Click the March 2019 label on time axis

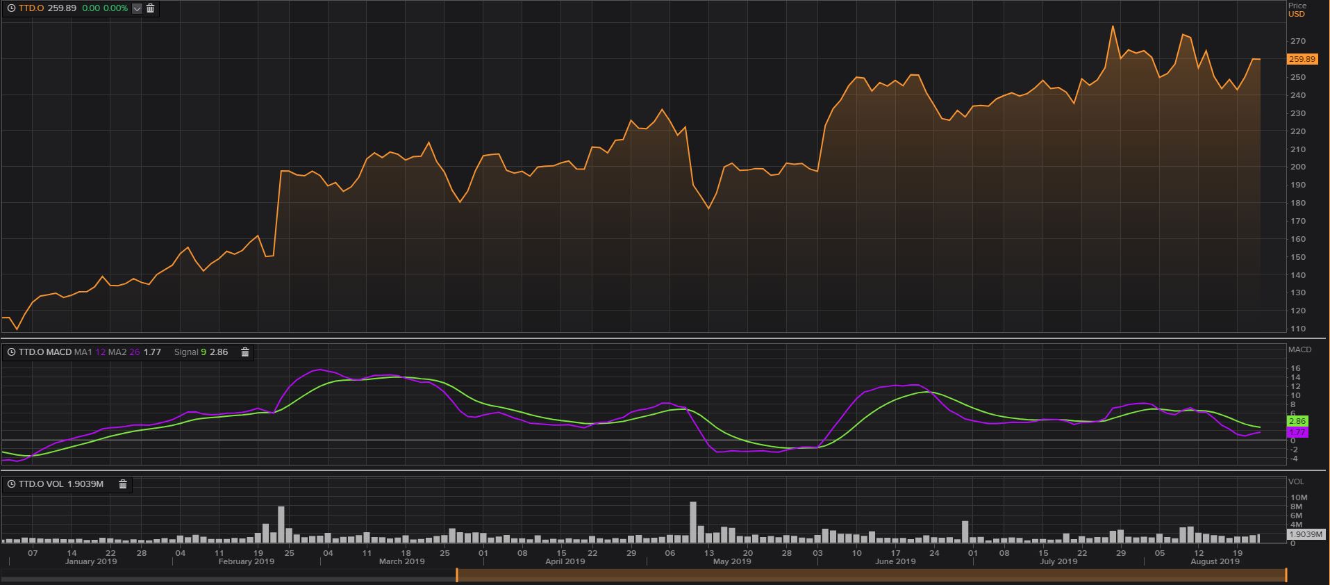401,561
